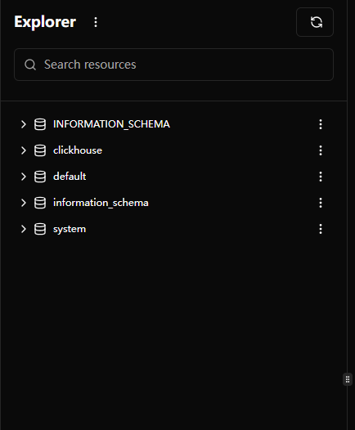355x430 pixels.
Task: Select the lowercase information_schema label
Action: click(101, 203)
